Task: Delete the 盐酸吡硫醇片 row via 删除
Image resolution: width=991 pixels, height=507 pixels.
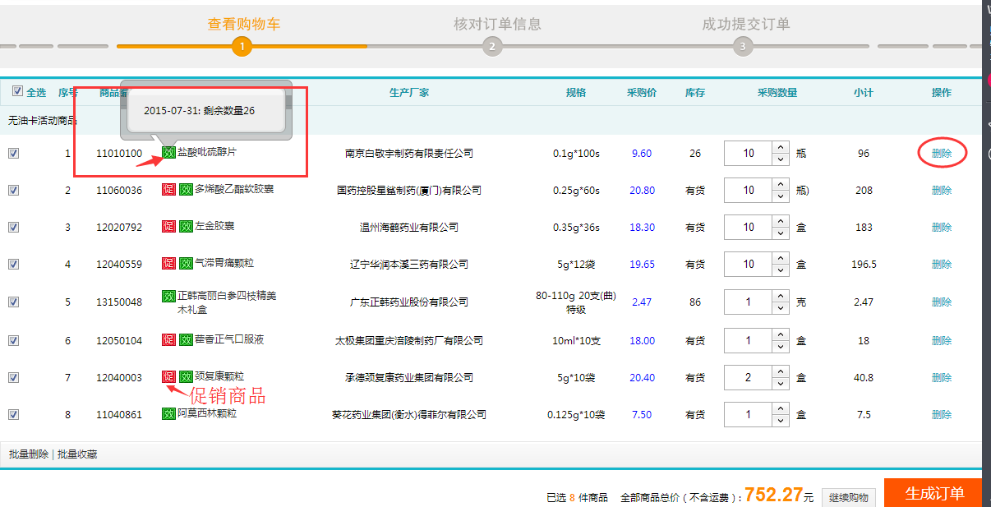Action: 942,153
